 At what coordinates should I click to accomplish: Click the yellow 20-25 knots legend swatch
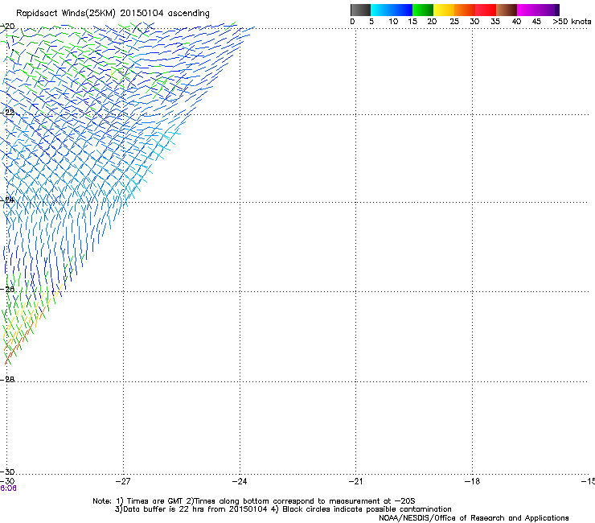[x=444, y=10]
